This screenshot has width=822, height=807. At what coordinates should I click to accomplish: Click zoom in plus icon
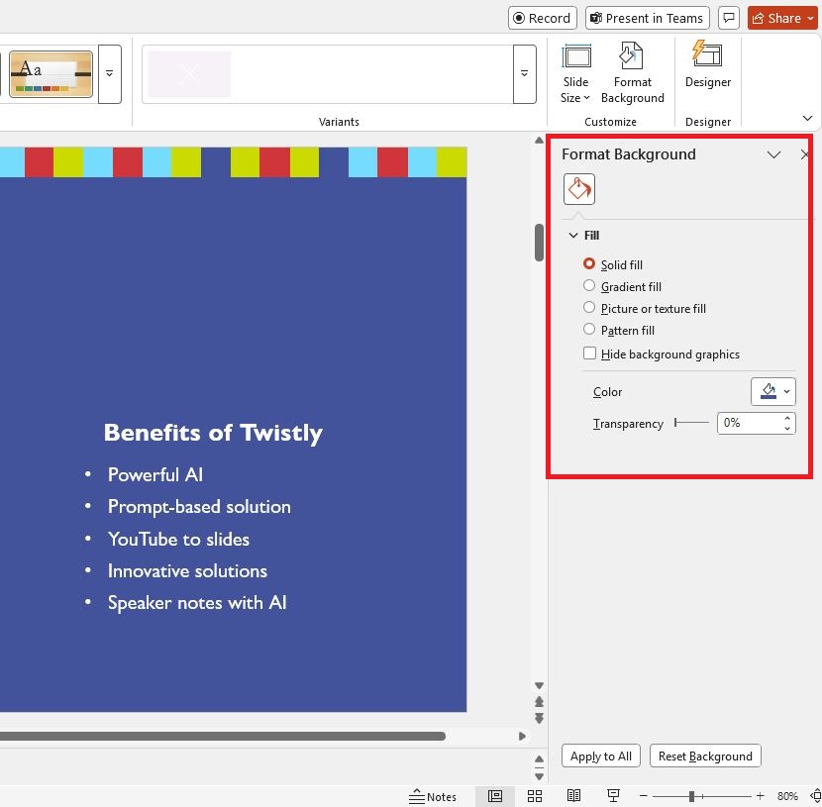(x=761, y=796)
